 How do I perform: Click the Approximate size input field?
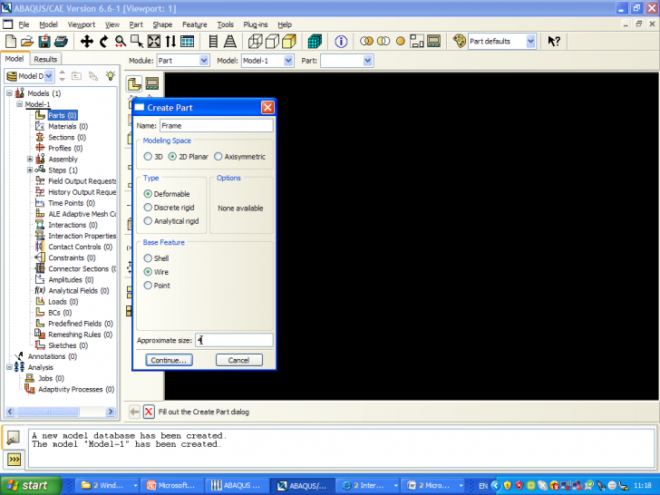tap(234, 340)
